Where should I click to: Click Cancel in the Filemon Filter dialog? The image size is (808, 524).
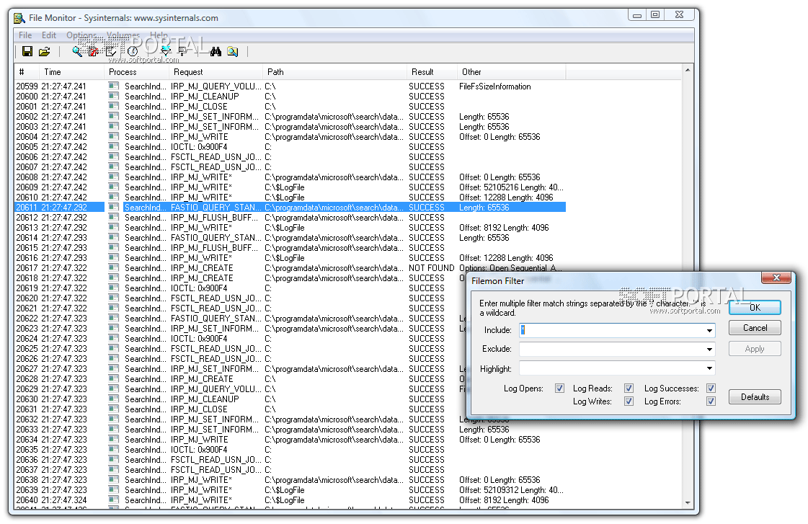pyautogui.click(x=755, y=328)
